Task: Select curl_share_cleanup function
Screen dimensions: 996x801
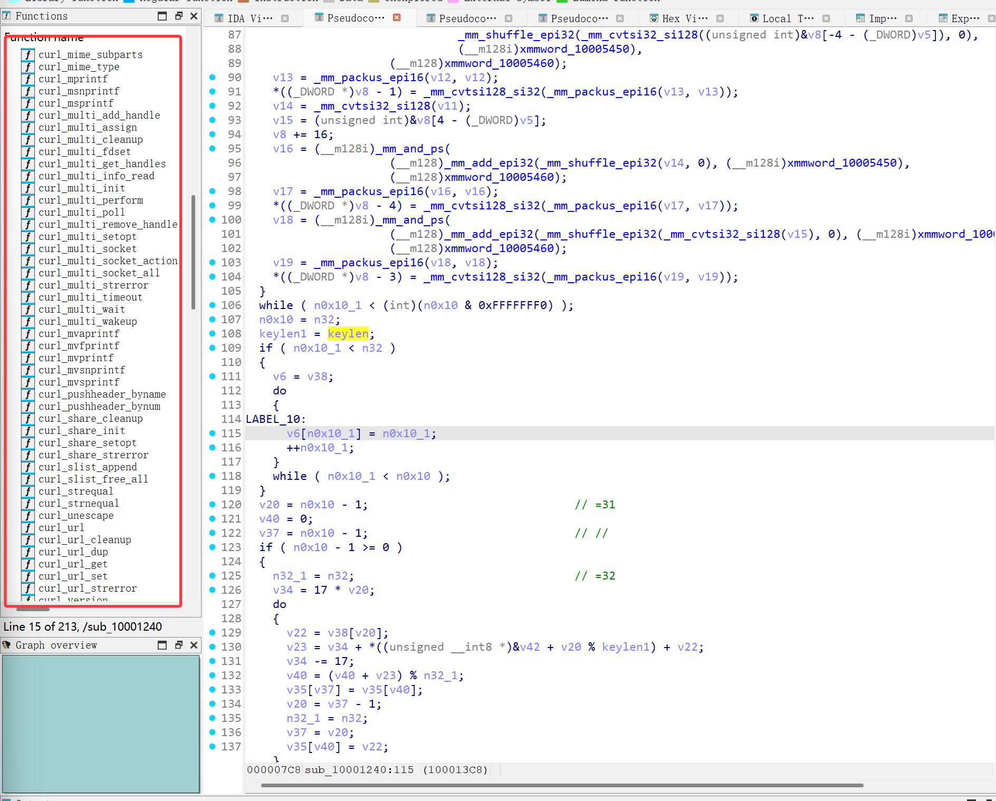Action: (91, 419)
